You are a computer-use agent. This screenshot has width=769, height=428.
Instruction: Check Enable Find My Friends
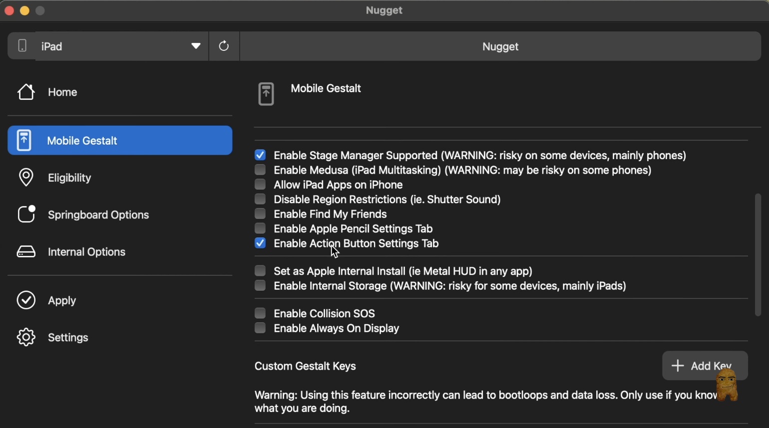click(260, 214)
